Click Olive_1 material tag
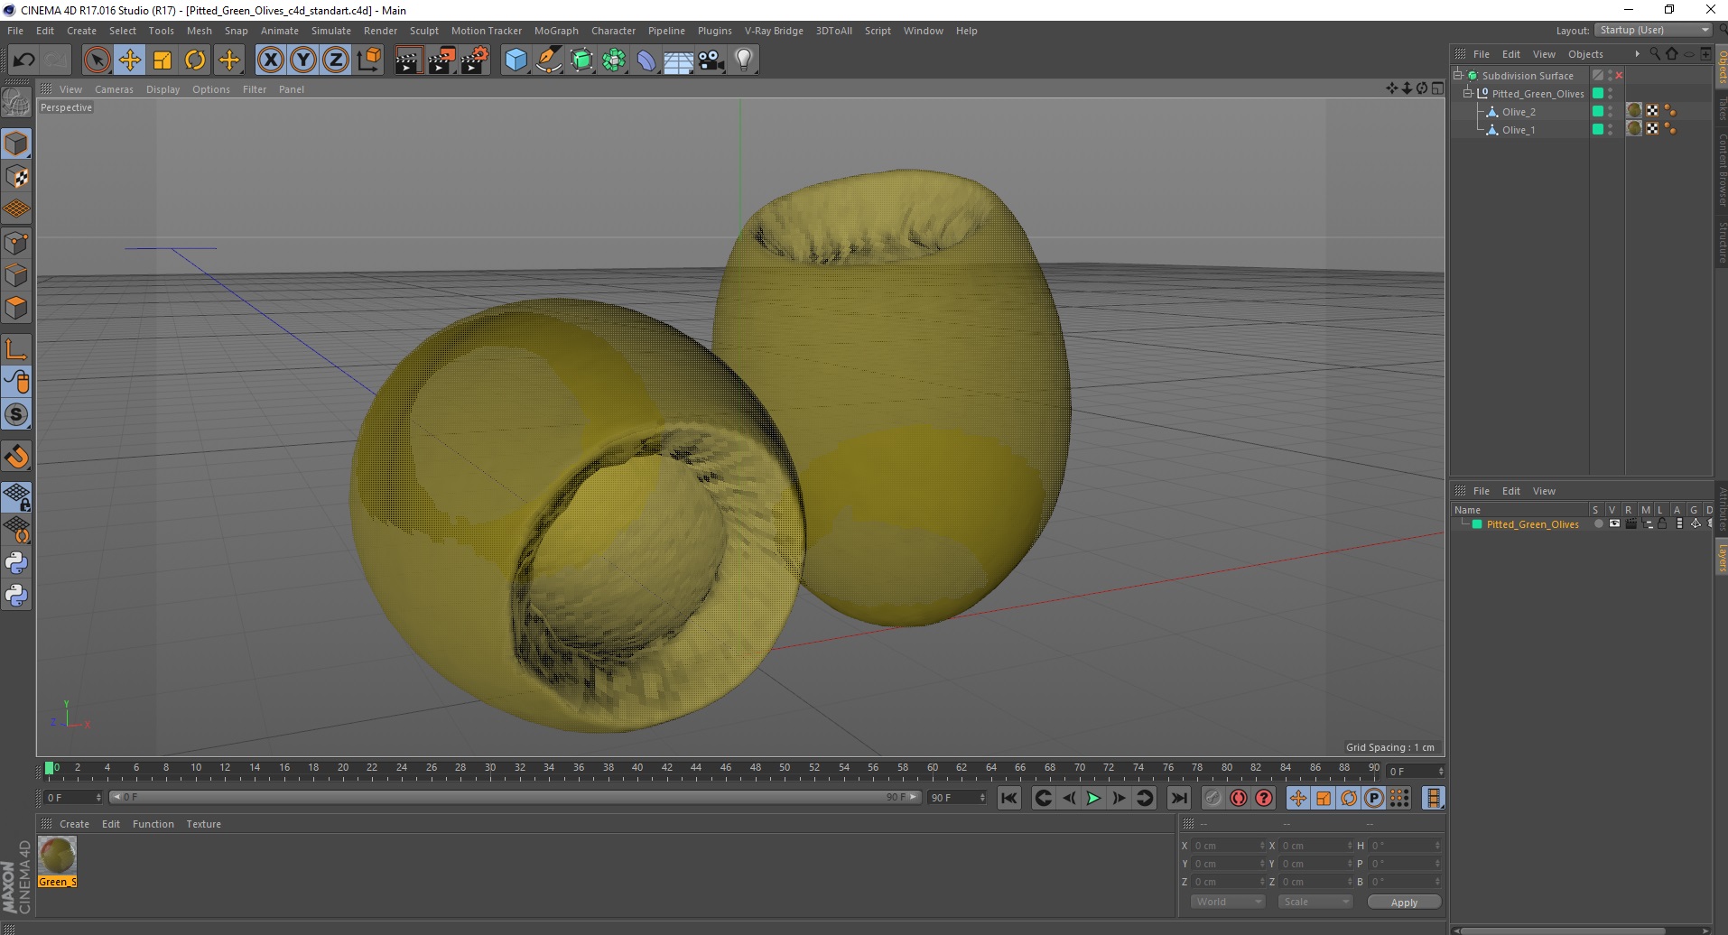Viewport: 1728px width, 935px height. click(x=1634, y=129)
